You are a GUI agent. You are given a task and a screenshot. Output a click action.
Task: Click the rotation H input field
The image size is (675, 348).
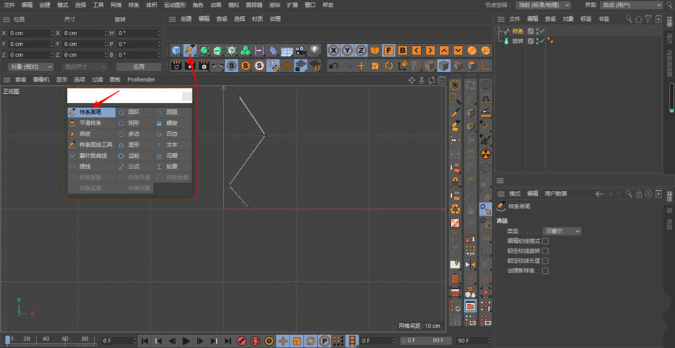click(x=138, y=33)
